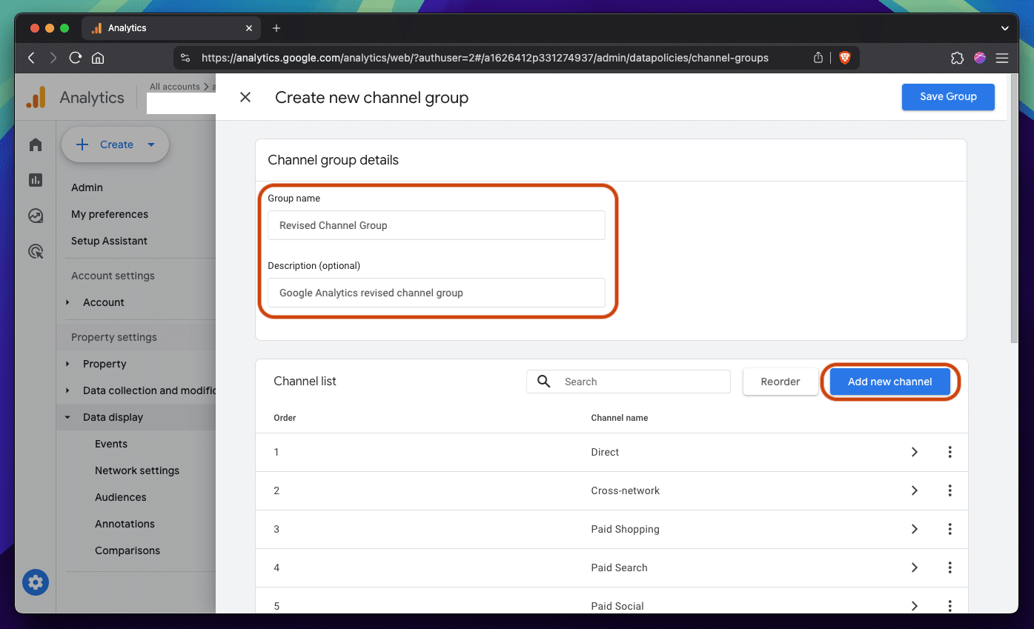
Task: Go to Home icon in Analytics rail
Action: tap(36, 144)
